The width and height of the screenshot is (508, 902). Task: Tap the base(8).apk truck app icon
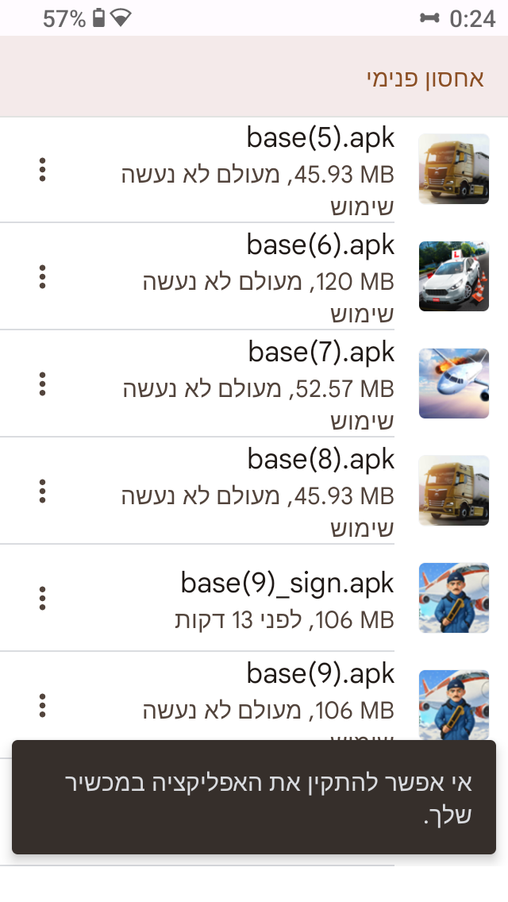click(x=453, y=491)
